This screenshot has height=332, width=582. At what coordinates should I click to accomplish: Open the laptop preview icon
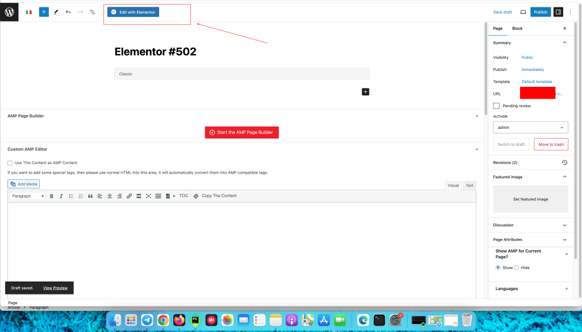pos(523,12)
